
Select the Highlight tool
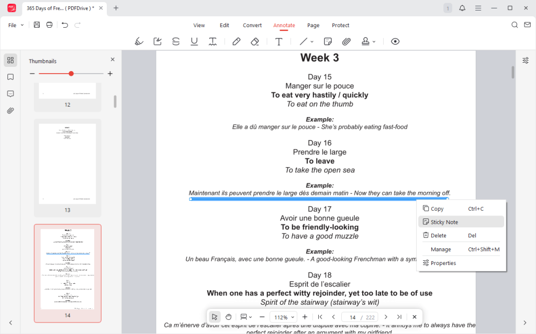pyautogui.click(x=139, y=41)
